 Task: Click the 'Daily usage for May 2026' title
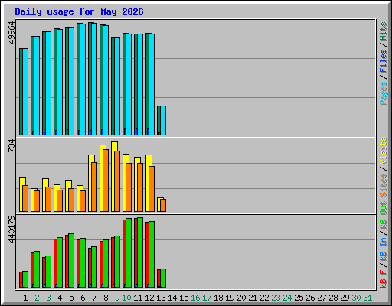click(x=79, y=11)
